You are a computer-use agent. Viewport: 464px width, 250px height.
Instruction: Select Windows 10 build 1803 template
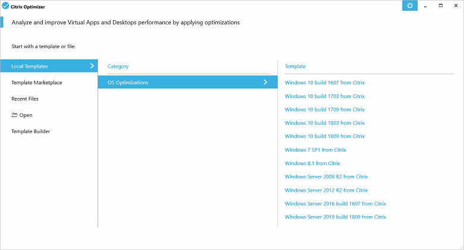point(325,123)
